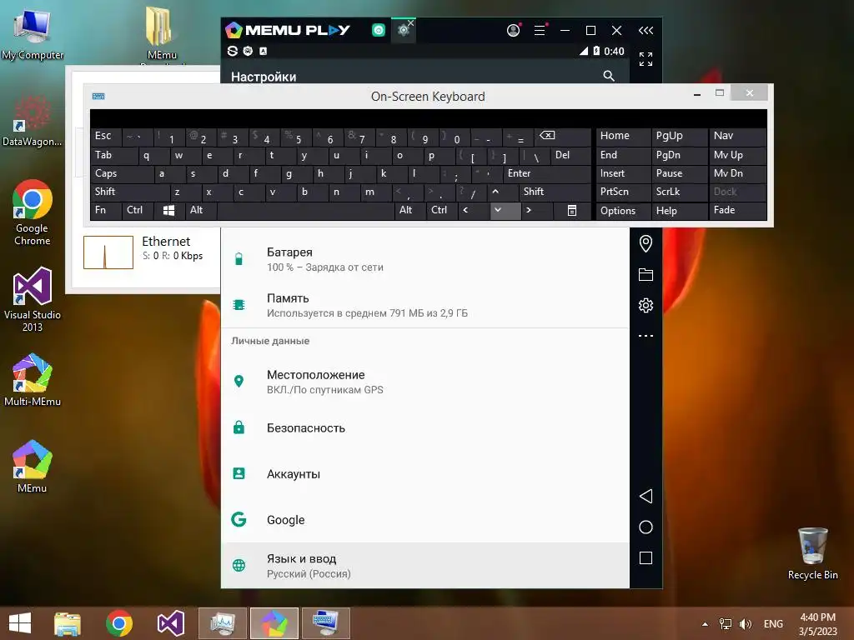Open MEmu location pin sidebar icon
This screenshot has height=640, width=854.
(x=646, y=243)
